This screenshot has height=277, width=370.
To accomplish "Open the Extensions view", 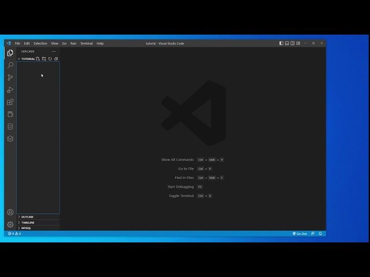I will [10, 102].
